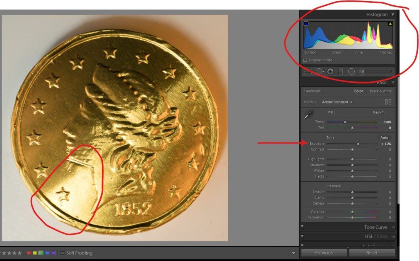
Task: Select the HSL tab in the panel header
Action: coord(369,236)
